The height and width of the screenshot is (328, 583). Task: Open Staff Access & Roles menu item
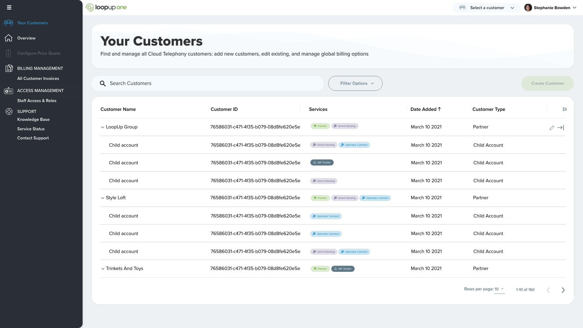tap(37, 101)
